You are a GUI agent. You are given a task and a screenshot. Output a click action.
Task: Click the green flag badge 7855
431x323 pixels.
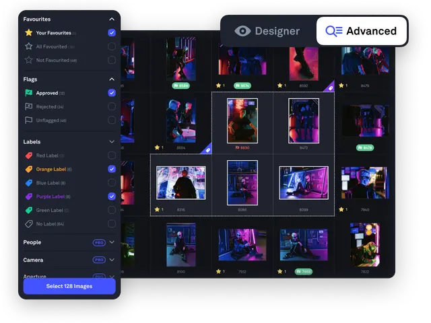click(304, 272)
